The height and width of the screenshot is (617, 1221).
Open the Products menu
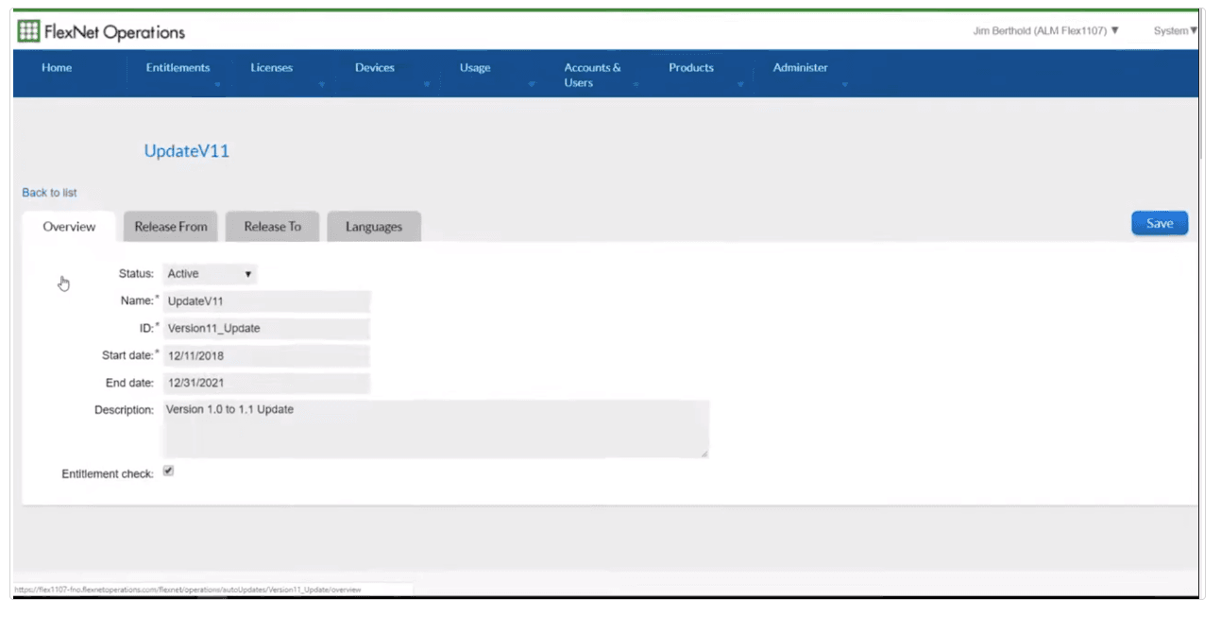[x=691, y=68]
